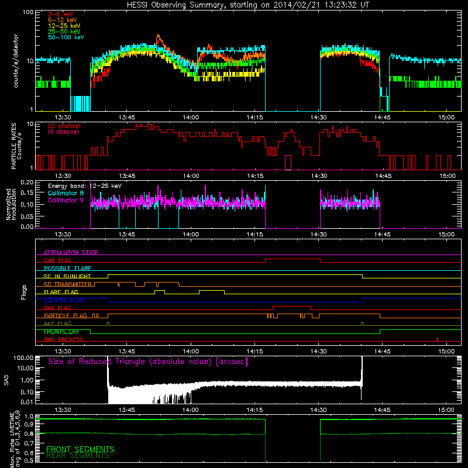Click the "HI channel" legend label
468x468 pixels.
click(x=63, y=132)
